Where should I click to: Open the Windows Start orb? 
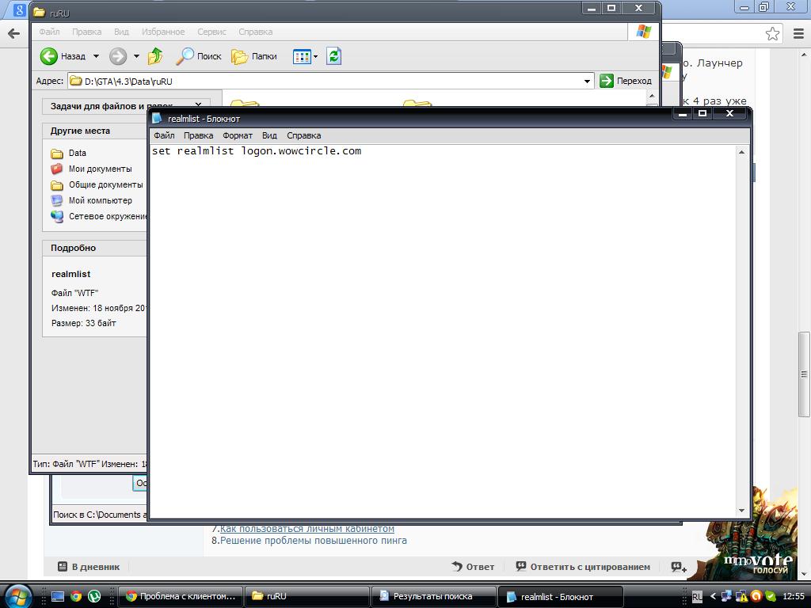pos(17,595)
